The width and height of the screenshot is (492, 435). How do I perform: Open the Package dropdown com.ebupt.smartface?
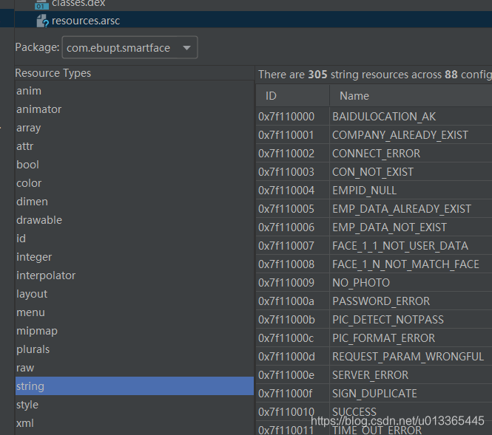[129, 47]
